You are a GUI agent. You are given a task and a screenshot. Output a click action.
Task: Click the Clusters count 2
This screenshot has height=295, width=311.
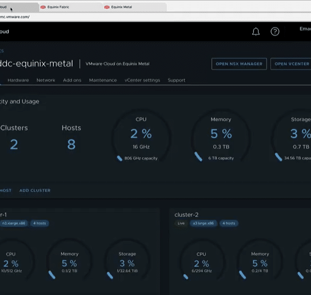pos(14,145)
